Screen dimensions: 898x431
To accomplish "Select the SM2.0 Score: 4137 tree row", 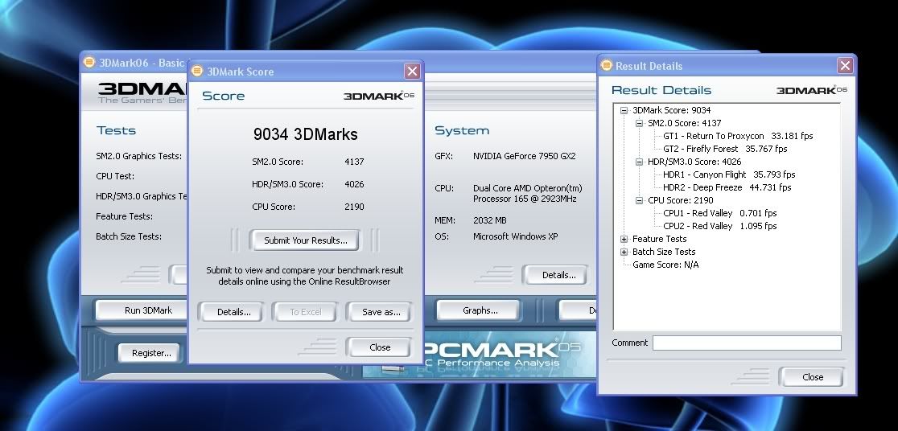I will click(x=685, y=123).
